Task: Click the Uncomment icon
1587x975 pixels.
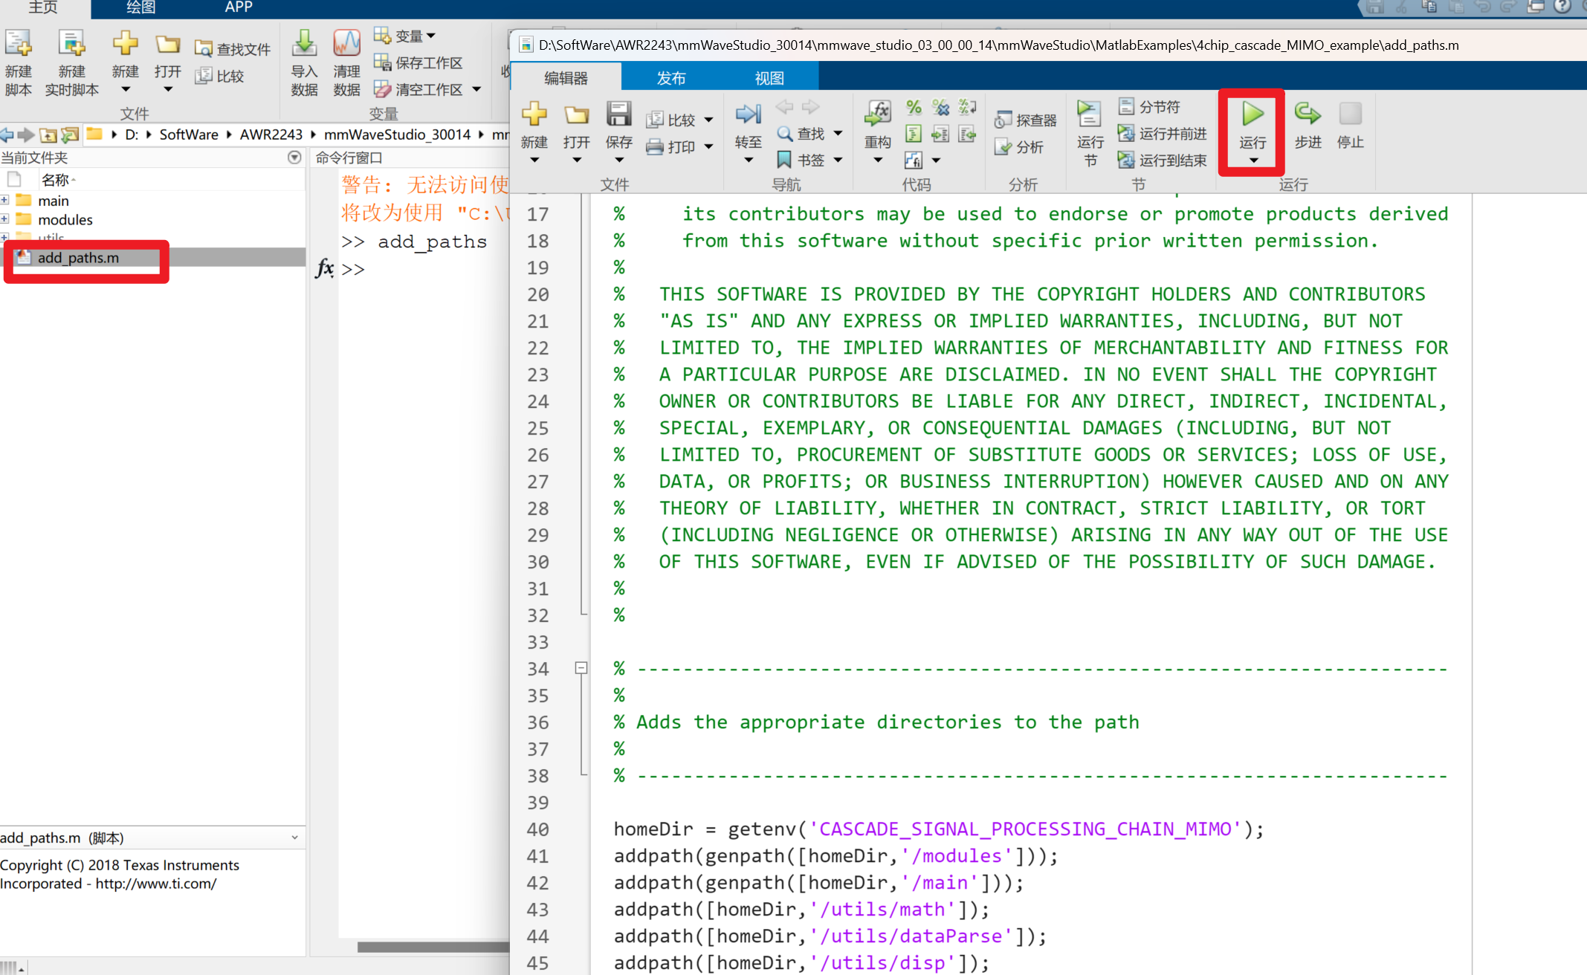Action: 940,107
